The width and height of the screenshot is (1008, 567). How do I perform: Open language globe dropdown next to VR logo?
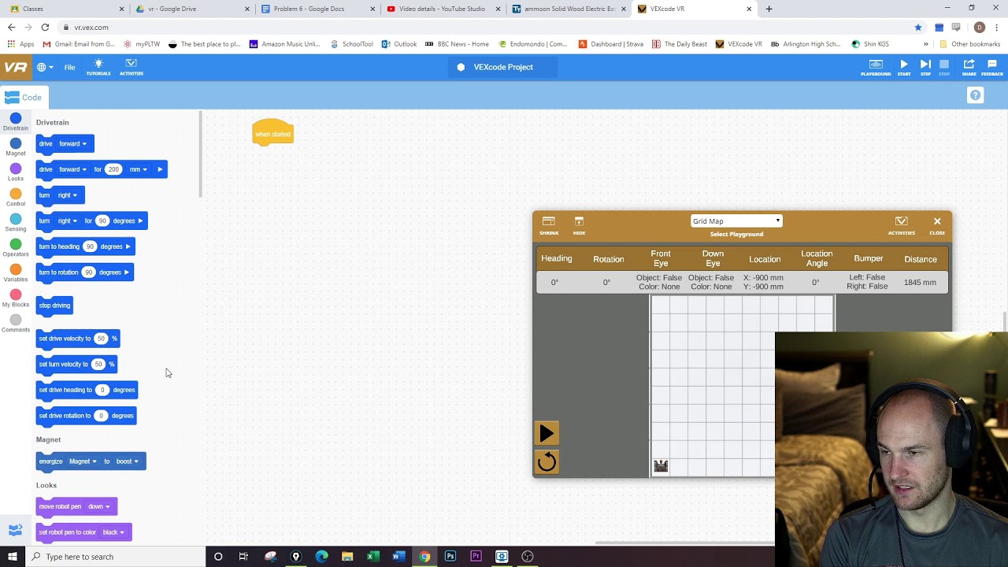[x=45, y=67]
